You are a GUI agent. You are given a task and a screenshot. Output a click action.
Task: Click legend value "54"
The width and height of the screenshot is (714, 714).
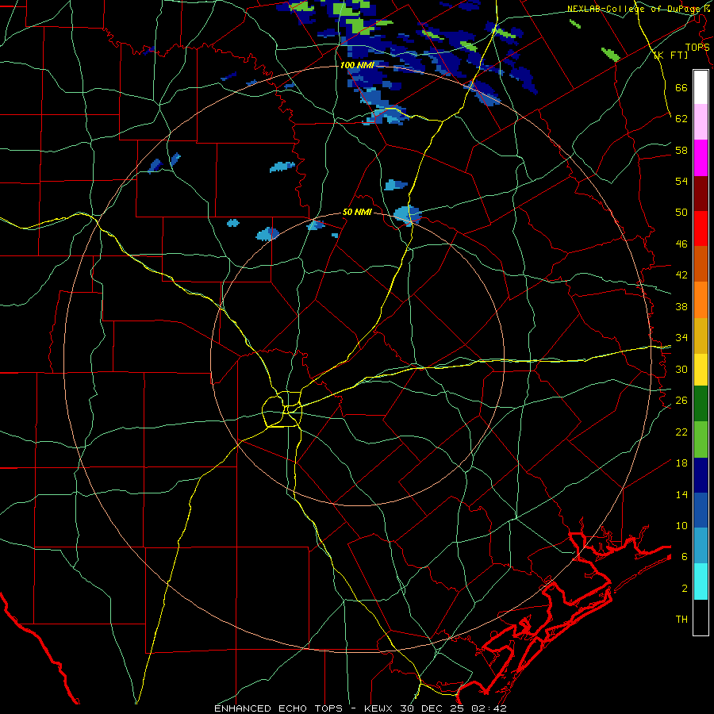(x=681, y=181)
